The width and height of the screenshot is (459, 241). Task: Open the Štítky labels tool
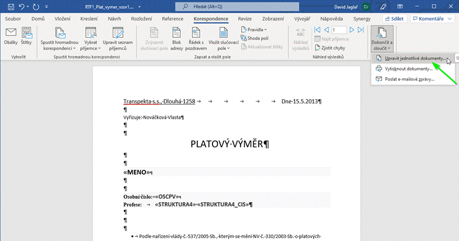(26, 37)
